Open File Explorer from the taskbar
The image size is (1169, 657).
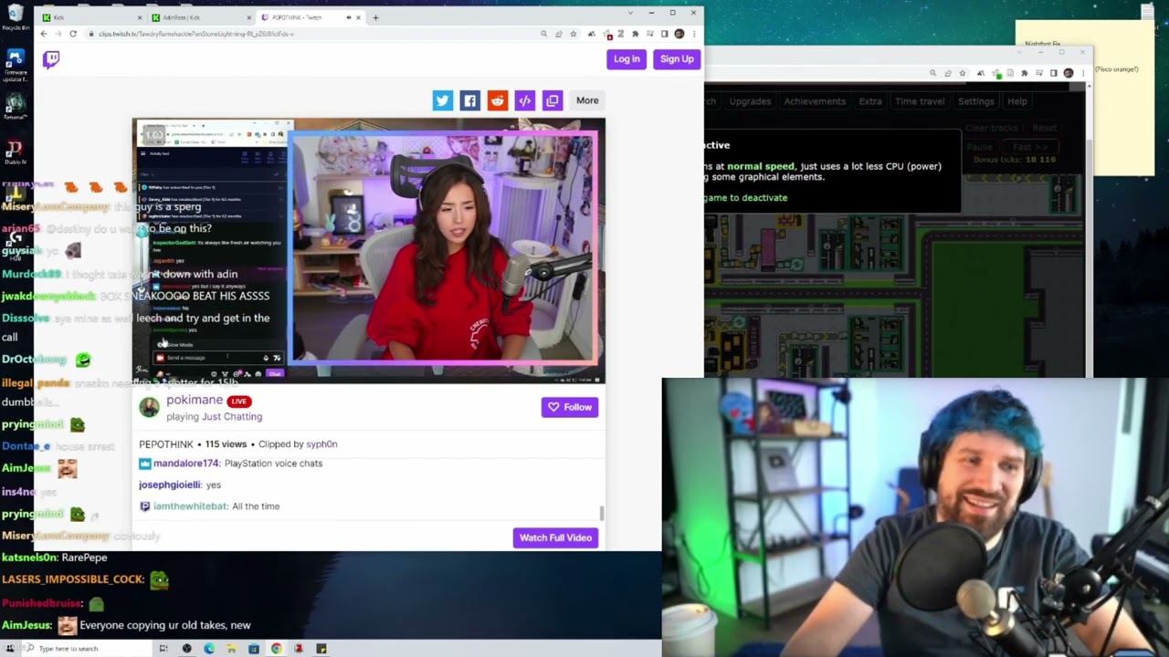(231, 649)
